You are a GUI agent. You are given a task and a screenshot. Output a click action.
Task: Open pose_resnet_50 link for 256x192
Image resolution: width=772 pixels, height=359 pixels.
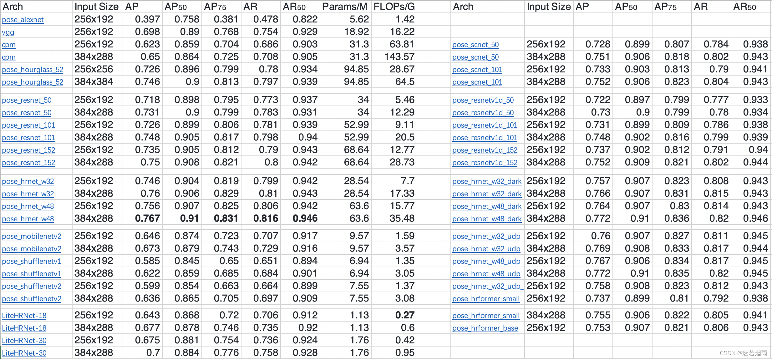(x=27, y=100)
